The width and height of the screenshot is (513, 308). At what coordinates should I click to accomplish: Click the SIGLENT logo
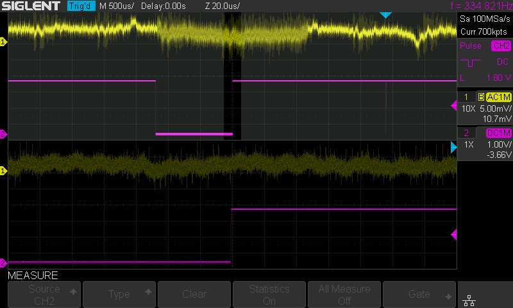(31, 6)
